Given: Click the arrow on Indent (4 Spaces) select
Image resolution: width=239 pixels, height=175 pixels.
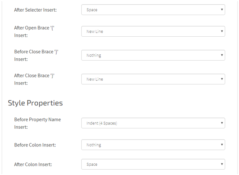Looking at the screenshot, I should [x=222, y=123].
